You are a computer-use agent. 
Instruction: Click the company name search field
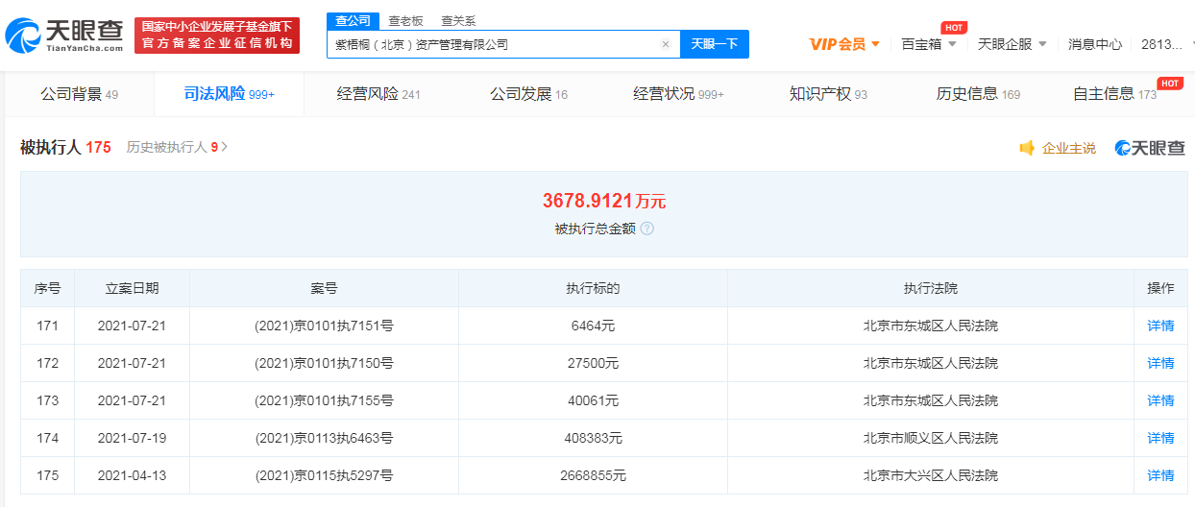(490, 44)
